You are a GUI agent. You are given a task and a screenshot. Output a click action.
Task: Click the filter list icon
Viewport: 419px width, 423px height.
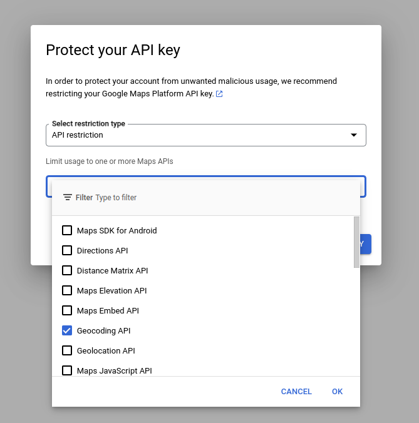tap(68, 197)
